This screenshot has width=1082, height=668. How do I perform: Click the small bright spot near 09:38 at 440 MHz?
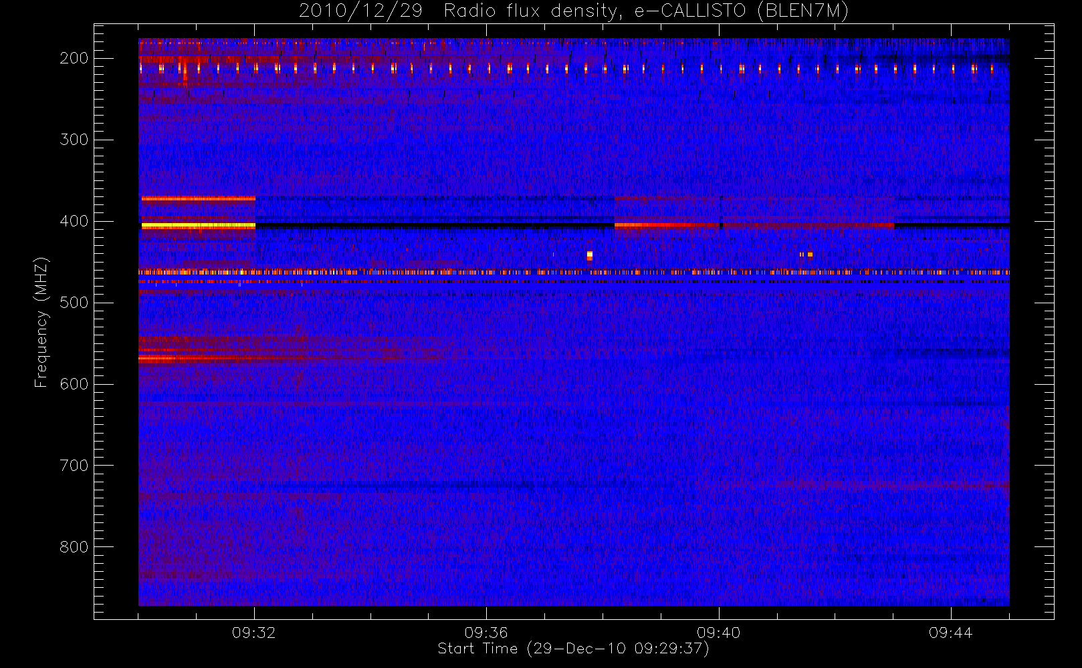click(x=589, y=255)
